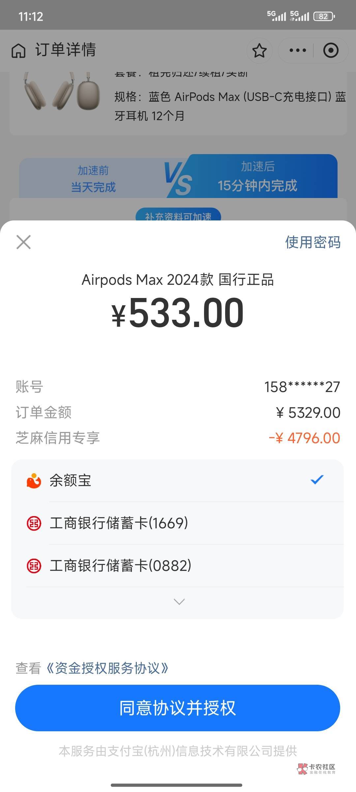Tap the ICBC logo for card 1669
Viewport: 356px width, 792px height.
(x=34, y=523)
